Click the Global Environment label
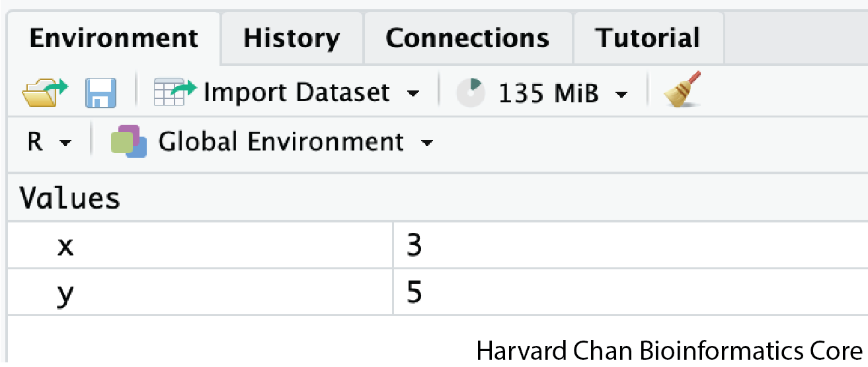 pyautogui.click(x=281, y=142)
